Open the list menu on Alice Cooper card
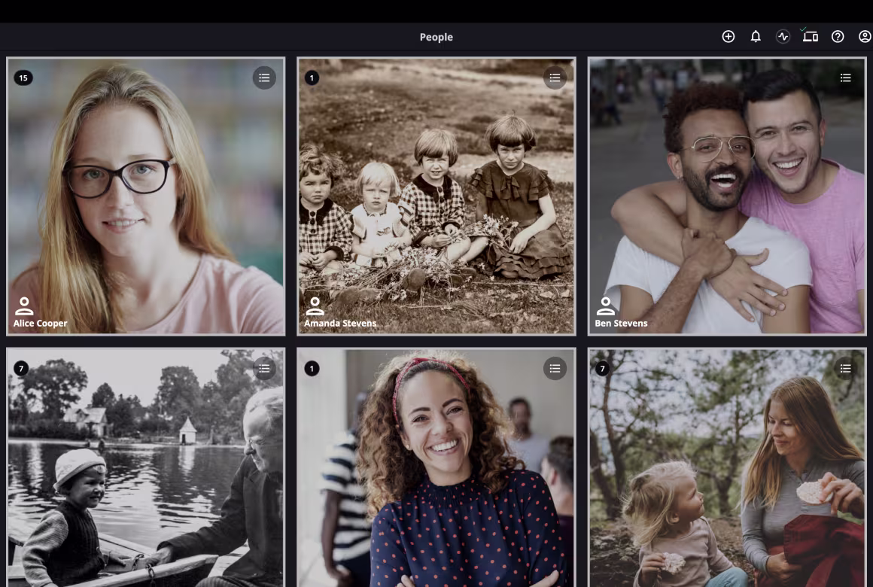Image resolution: width=873 pixels, height=587 pixels. [x=264, y=78]
